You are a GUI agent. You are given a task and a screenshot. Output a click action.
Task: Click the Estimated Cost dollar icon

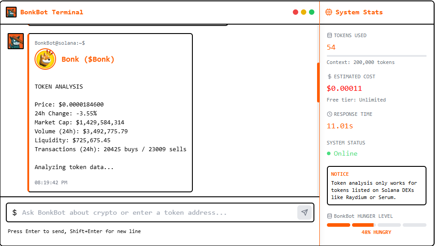(329, 76)
